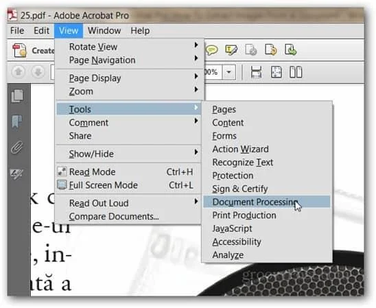This screenshot has width=376, height=308.
Task: Click the zoom percentage input field
Action: [213, 72]
